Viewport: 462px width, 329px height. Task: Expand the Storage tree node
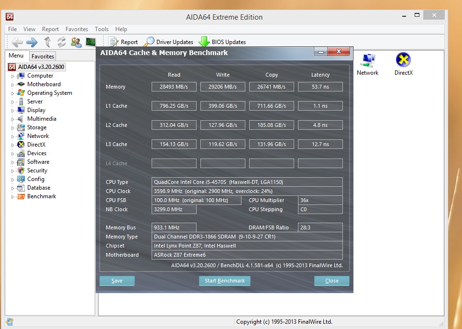point(12,128)
